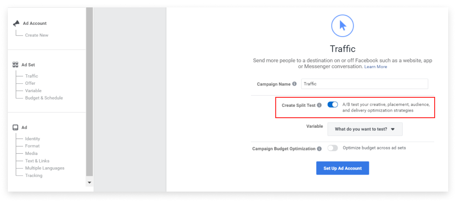Image resolution: width=456 pixels, height=202 pixels.
Task: Open the Learn More link
Action: 376,67
